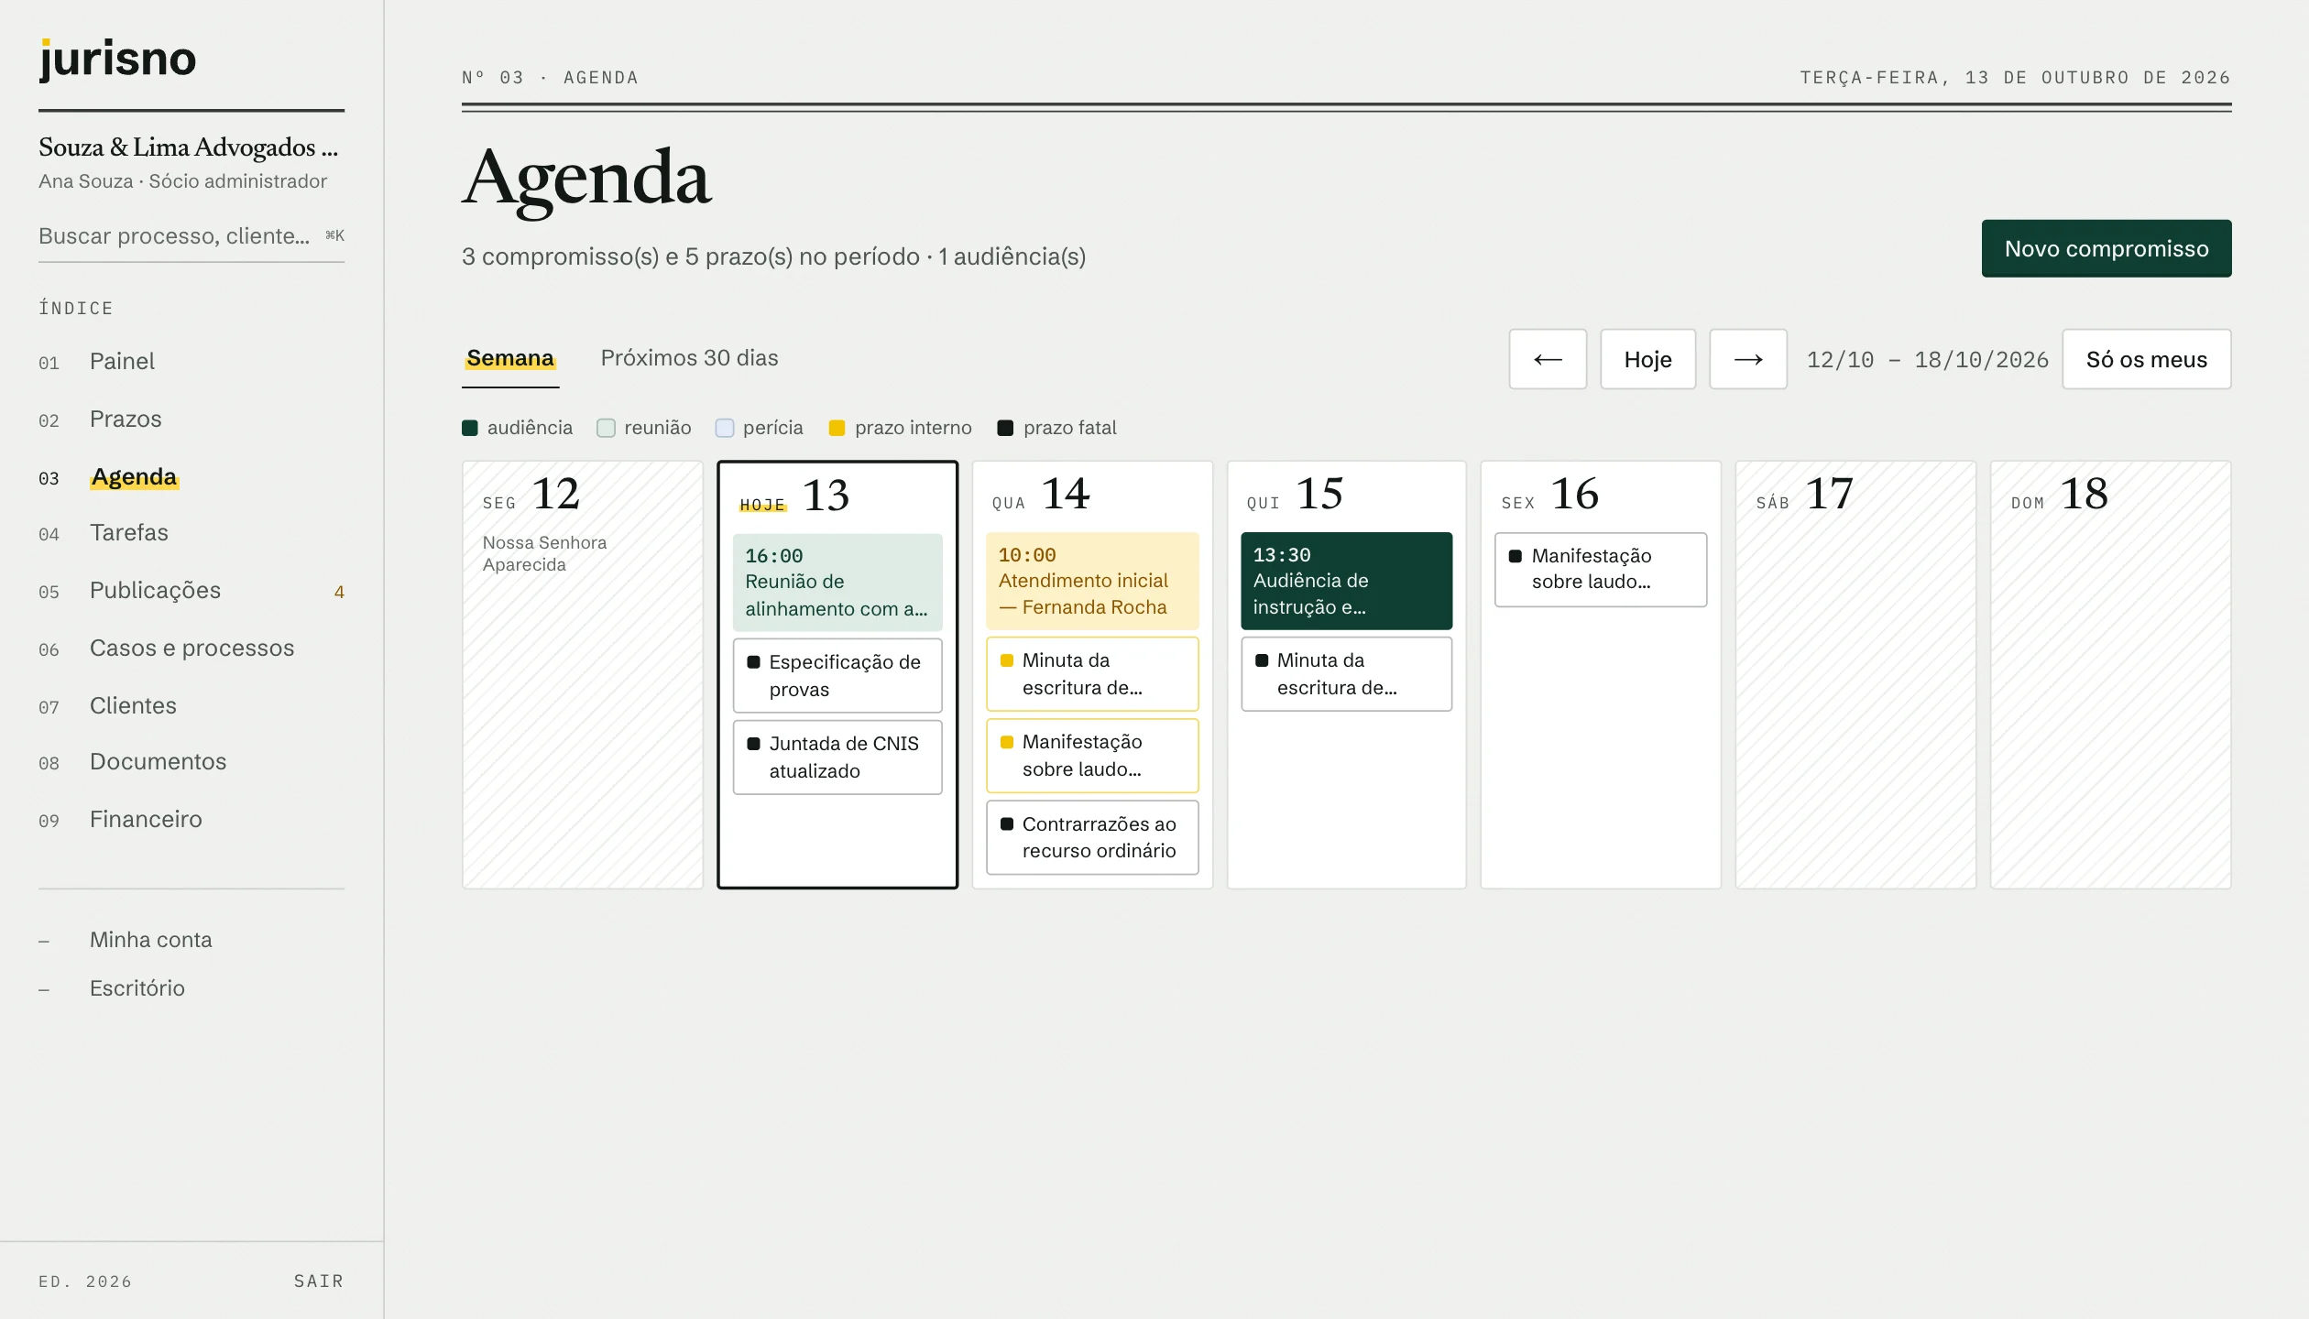Image resolution: width=2309 pixels, height=1319 pixels.
Task: Click the reunião legend marker
Action: pos(606,428)
